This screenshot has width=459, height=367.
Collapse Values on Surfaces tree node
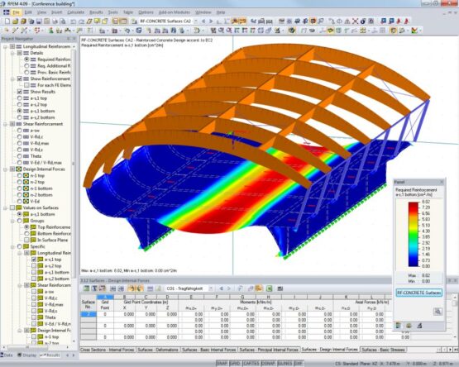point(5,207)
